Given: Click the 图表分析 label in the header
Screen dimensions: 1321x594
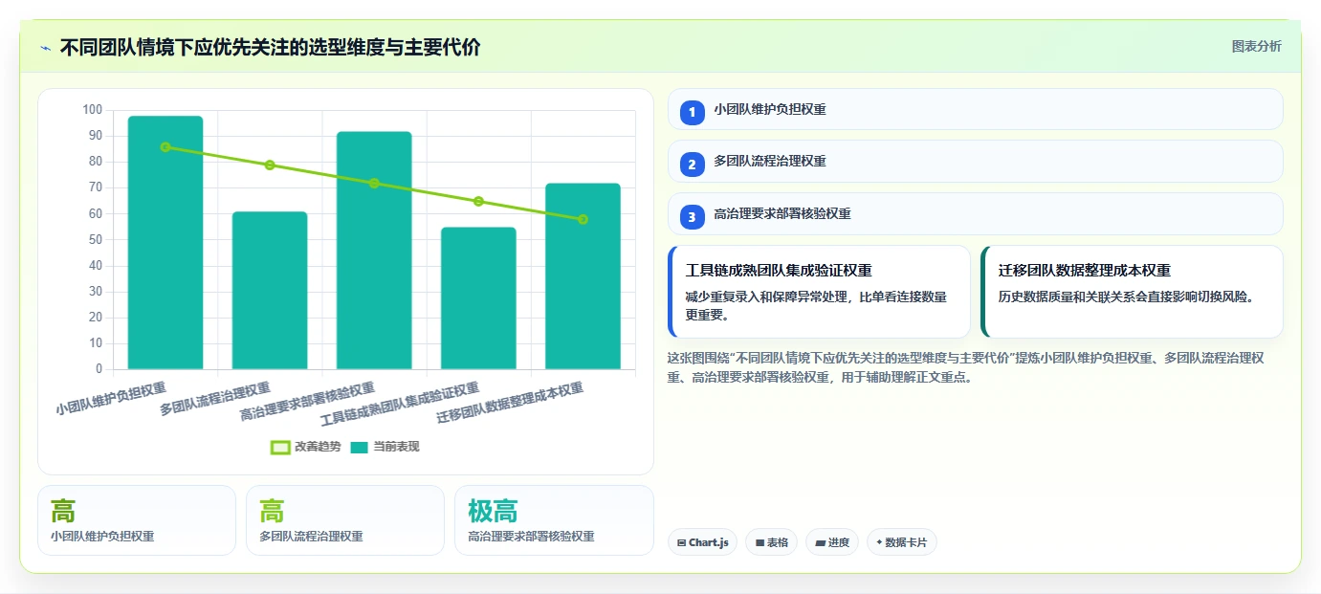Looking at the screenshot, I should tap(1256, 47).
